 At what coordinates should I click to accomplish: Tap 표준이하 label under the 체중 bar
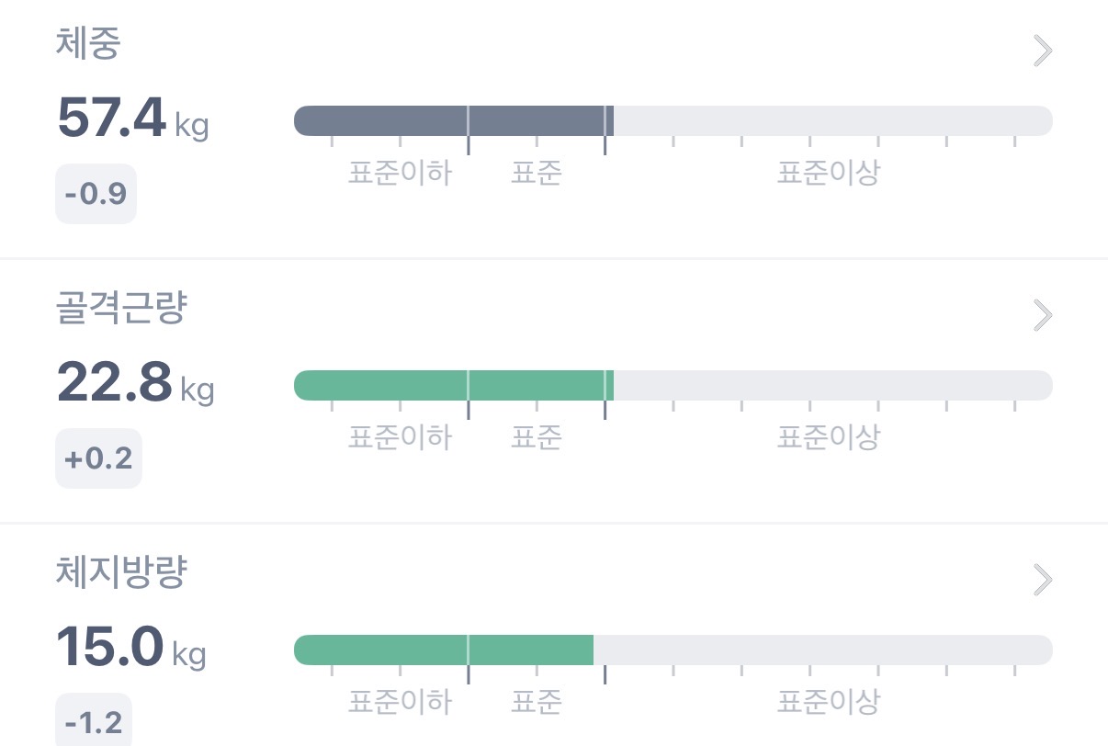pos(400,173)
